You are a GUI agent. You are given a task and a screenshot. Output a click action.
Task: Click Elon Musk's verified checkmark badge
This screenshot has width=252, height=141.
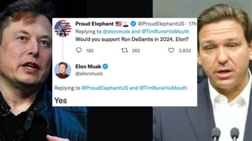click(x=105, y=66)
